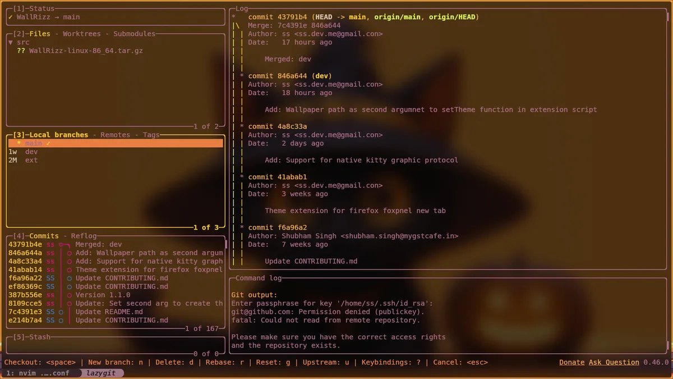Click the Command log panel title
This screenshot has height=379, width=673.
(x=259, y=278)
